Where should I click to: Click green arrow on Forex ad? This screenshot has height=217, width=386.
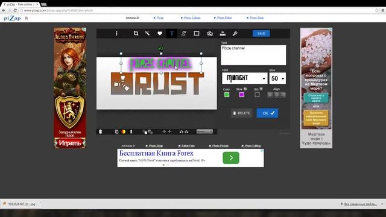(231, 158)
